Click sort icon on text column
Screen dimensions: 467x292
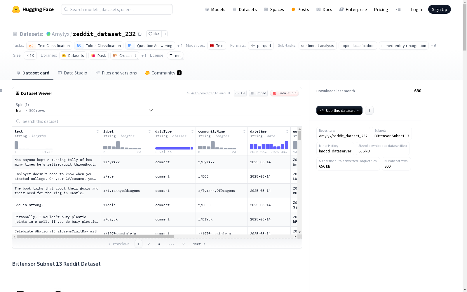(97, 131)
